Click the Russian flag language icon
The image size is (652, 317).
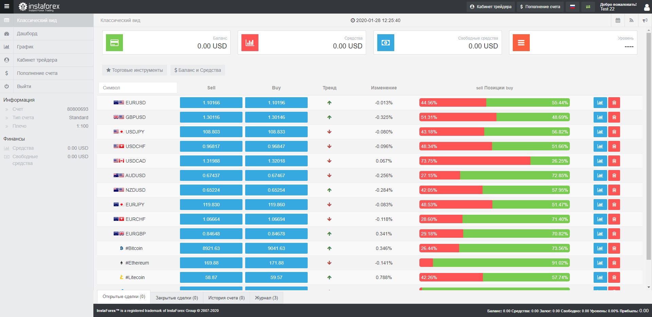pyautogui.click(x=572, y=6)
